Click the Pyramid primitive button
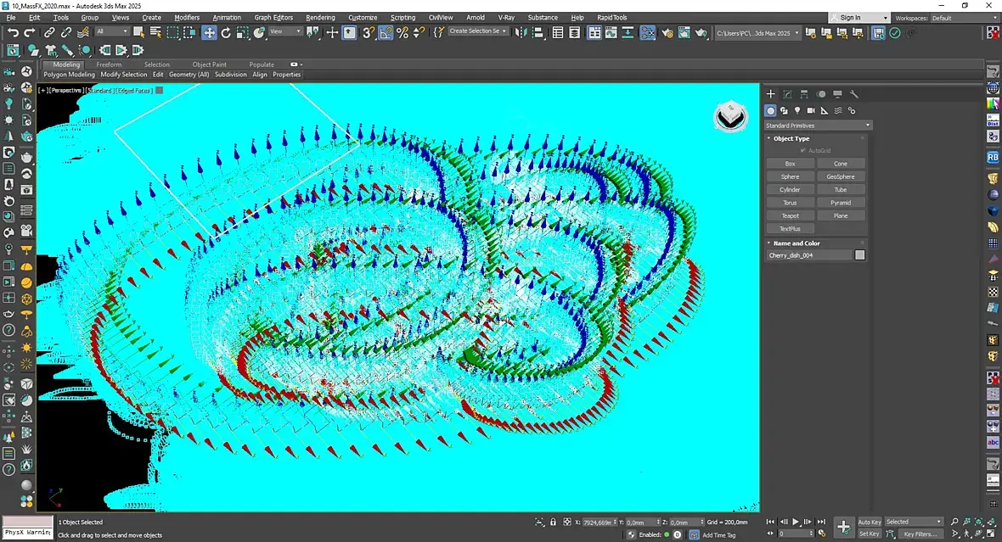Screen dimensions: 1002x542 coord(841,203)
